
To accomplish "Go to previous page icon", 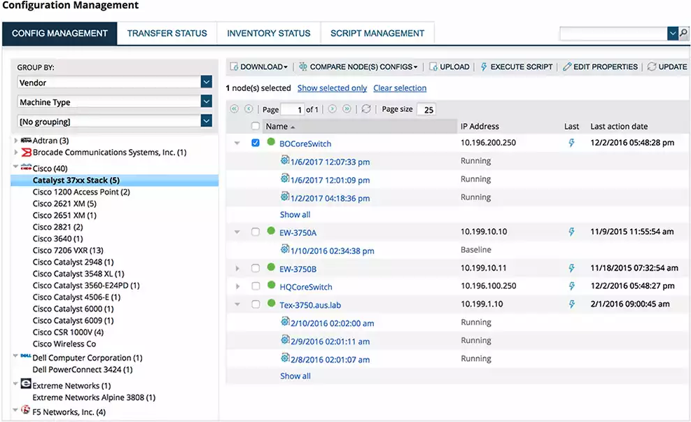I will coord(249,108).
